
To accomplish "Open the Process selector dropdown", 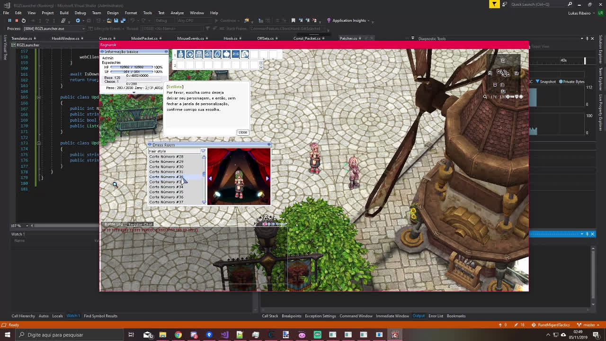I will coord(83,28).
